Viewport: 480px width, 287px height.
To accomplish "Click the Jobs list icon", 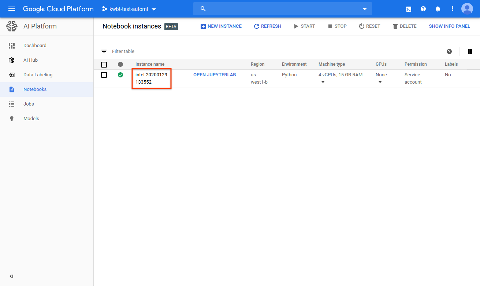I will [x=12, y=104].
